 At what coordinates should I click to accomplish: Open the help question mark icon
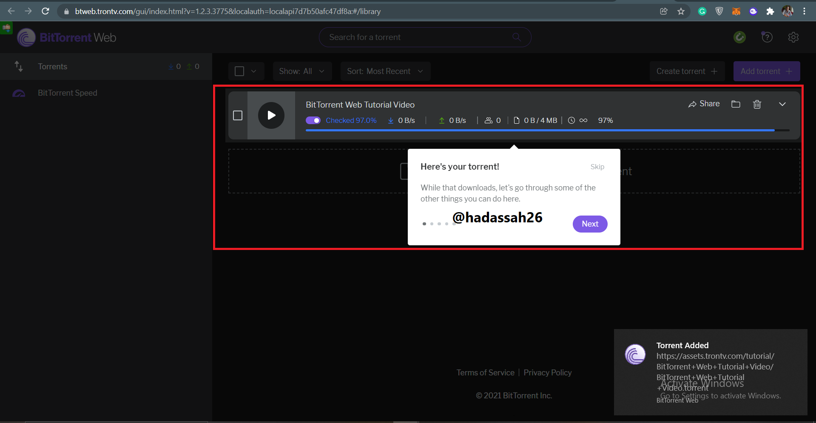(767, 37)
